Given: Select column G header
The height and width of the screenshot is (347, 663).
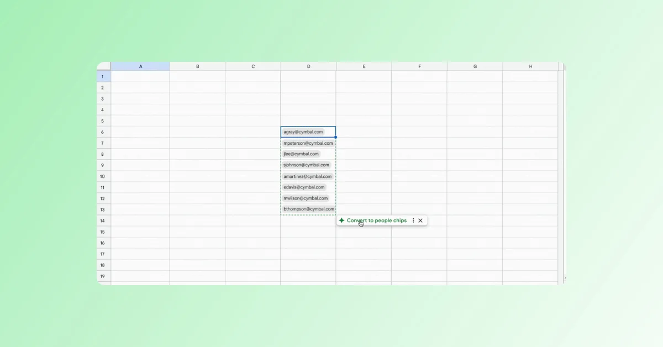Looking at the screenshot, I should coord(475,66).
